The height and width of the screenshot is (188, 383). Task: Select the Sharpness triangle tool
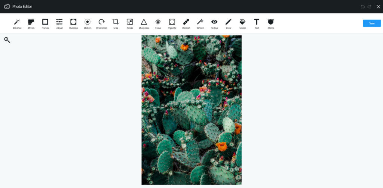tap(144, 24)
